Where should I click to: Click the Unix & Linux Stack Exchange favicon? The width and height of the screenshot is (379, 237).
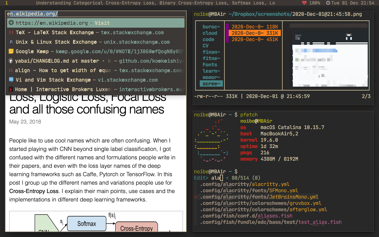point(11,42)
